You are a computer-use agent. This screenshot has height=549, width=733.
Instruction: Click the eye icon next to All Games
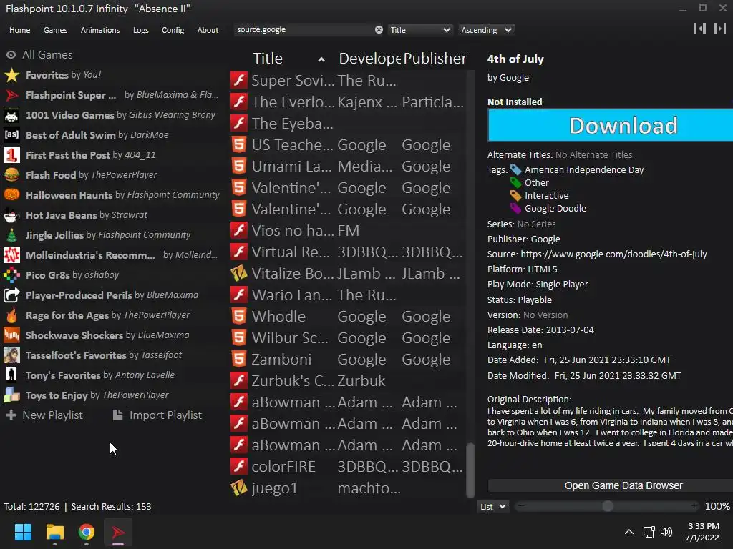pyautogui.click(x=11, y=55)
